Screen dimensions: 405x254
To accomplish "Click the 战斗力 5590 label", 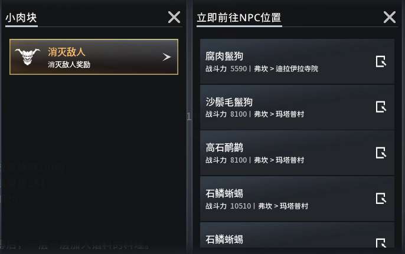I will 226,69.
